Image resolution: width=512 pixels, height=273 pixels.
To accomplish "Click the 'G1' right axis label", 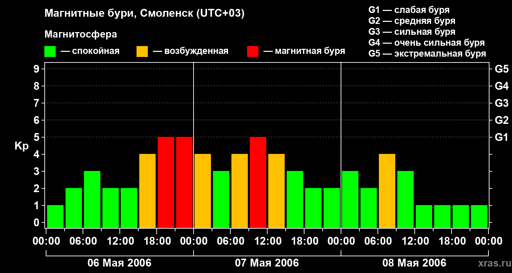I will (501, 137).
